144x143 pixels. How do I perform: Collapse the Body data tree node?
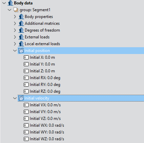tap(4, 3)
